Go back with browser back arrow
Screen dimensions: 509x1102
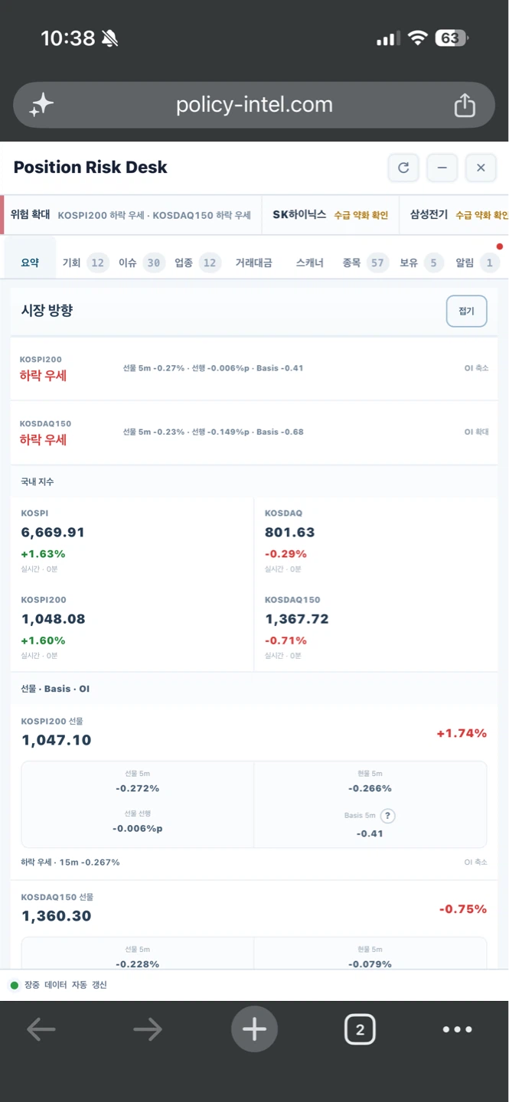point(41,1029)
